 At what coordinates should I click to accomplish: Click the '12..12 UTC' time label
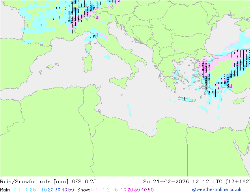[x=207, y=182]
